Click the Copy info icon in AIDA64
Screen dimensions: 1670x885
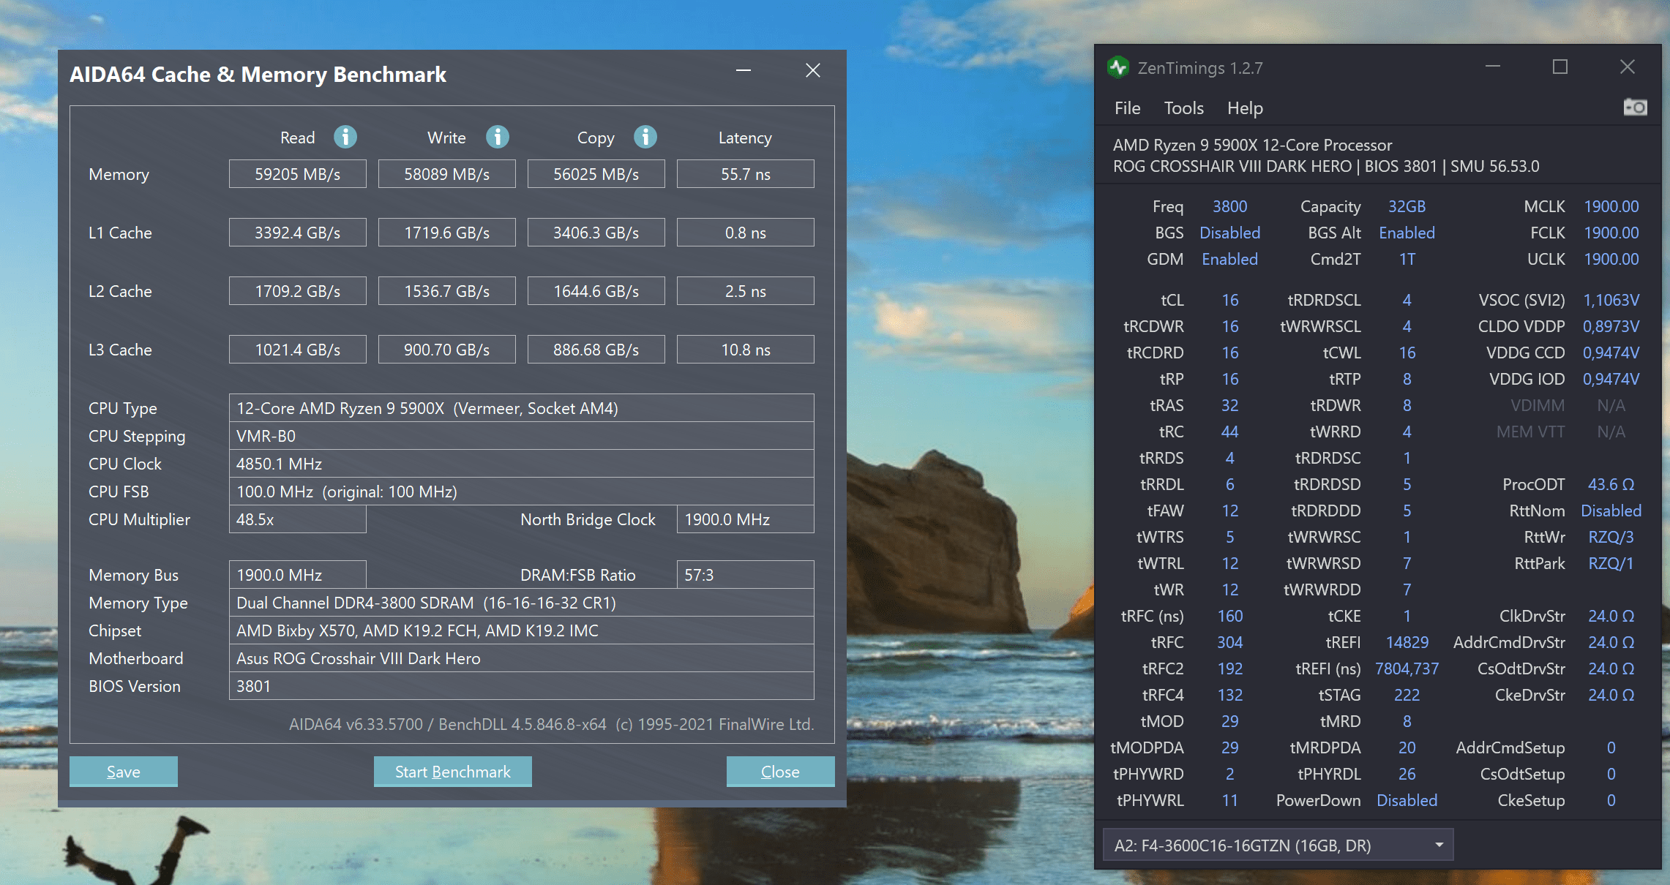click(x=645, y=137)
